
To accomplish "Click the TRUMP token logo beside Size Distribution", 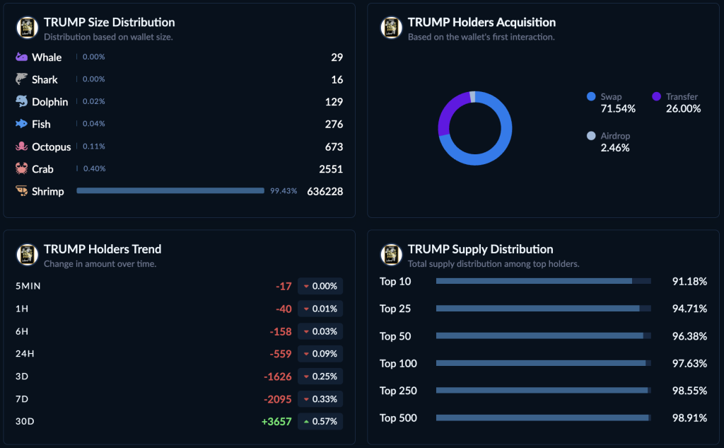I will [x=28, y=28].
